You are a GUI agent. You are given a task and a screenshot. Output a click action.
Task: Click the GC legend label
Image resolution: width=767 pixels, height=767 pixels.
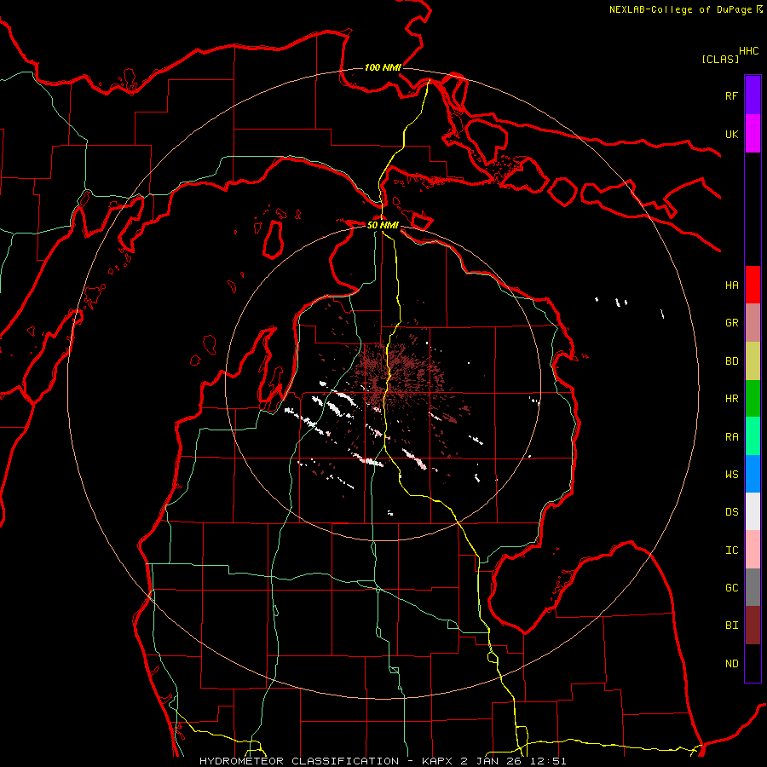click(x=731, y=587)
